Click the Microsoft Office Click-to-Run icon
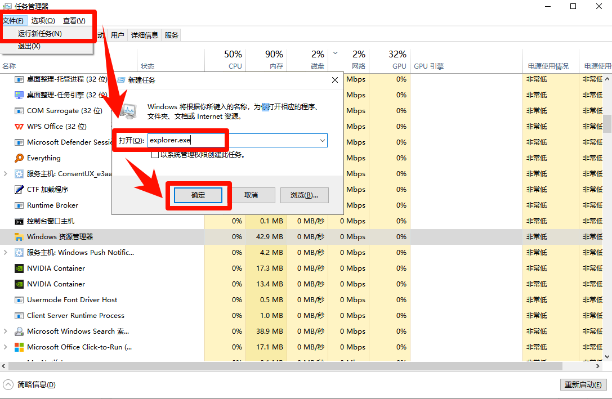 [19, 347]
